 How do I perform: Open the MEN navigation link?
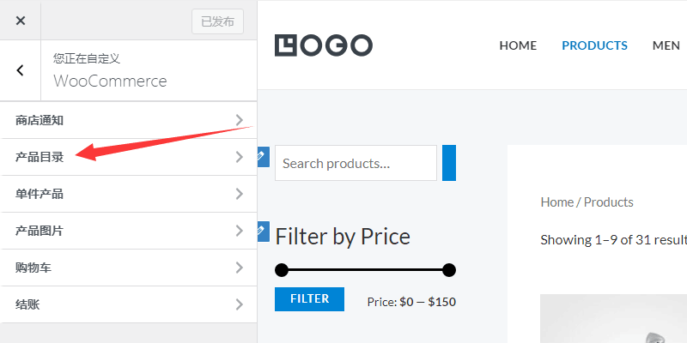coord(666,45)
